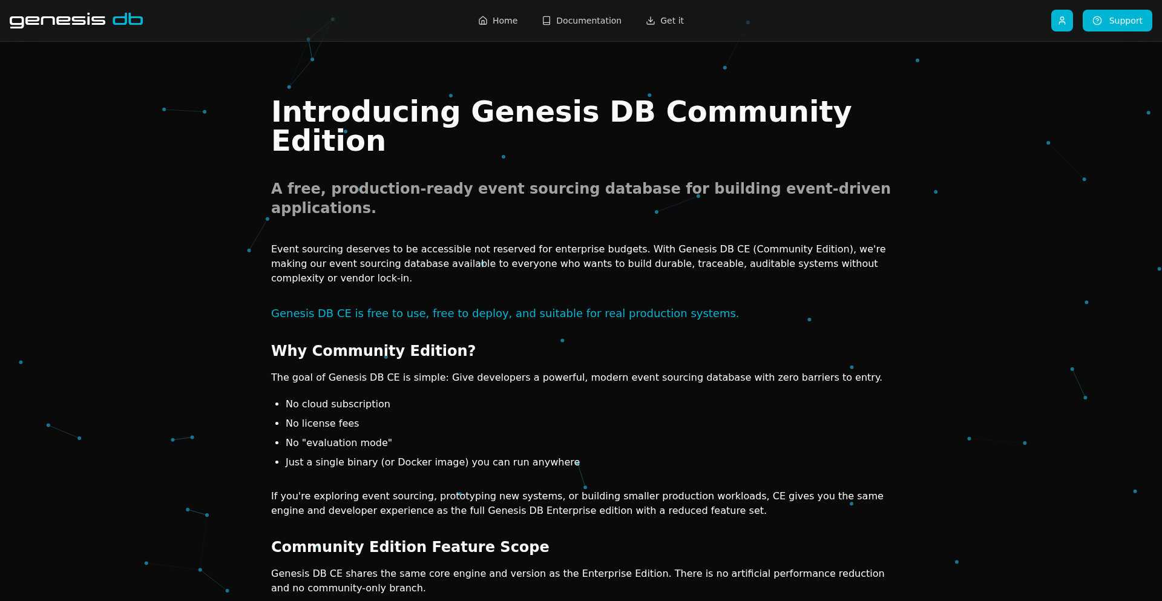The image size is (1162, 601).
Task: Click the house icon next to Home
Action: (483, 20)
